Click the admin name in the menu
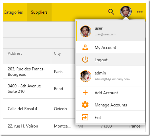This screenshot has height=136, width=150. click(x=100, y=73)
